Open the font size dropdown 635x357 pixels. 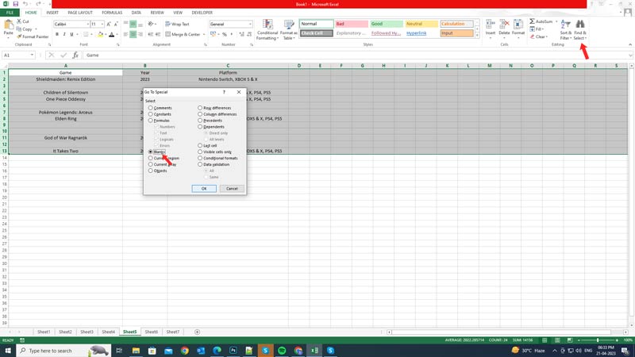(102, 25)
